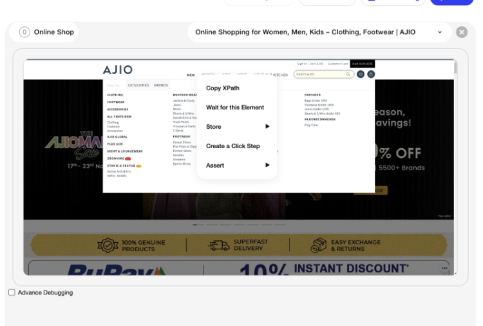The width and height of the screenshot is (483, 326).
Task: Open the Customer Care link
Action: click(337, 64)
